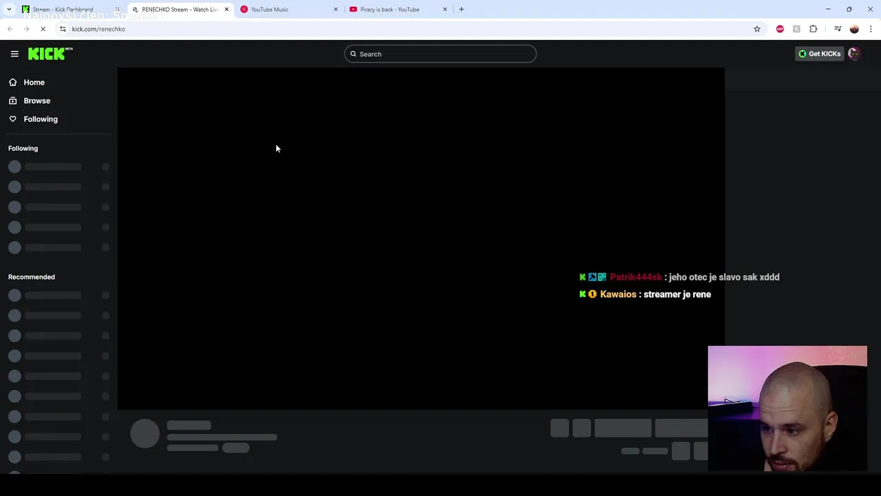Click the Get KICKs button

819,54
